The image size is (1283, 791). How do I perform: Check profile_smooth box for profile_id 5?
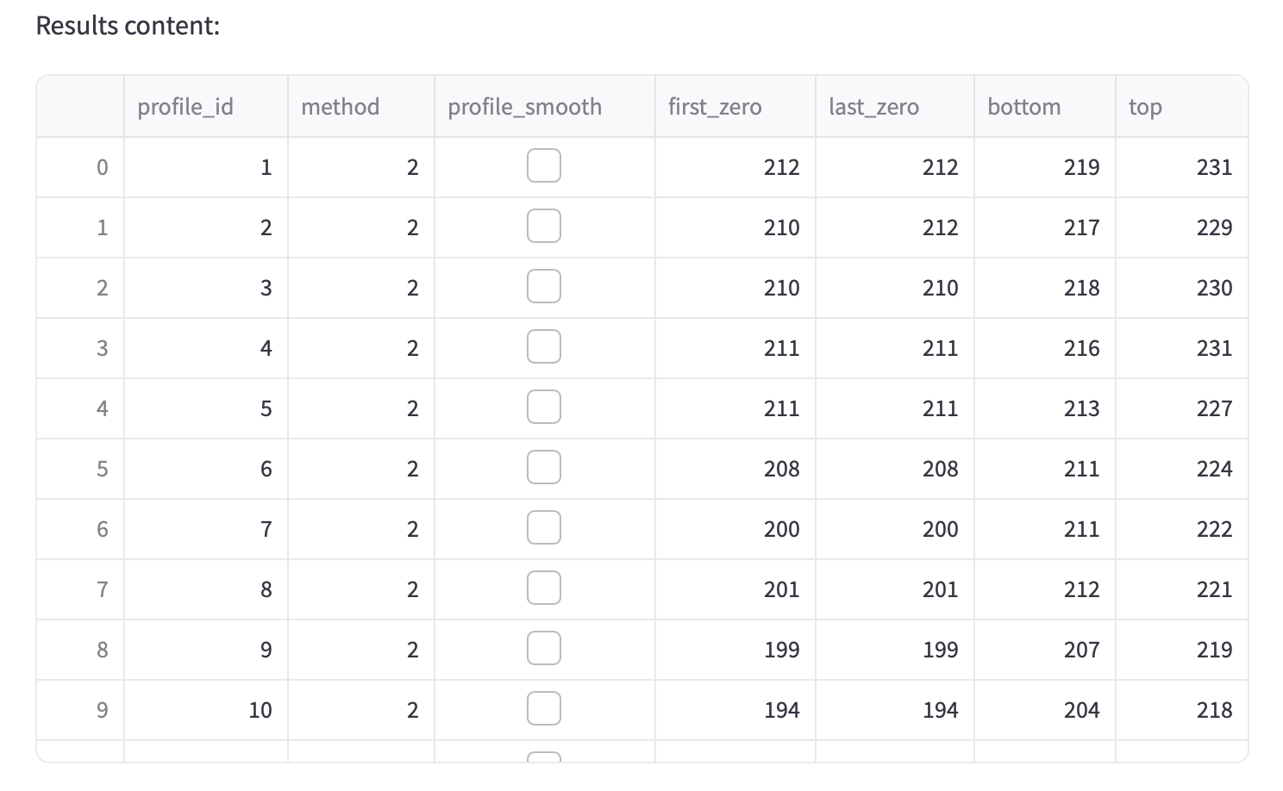[x=544, y=407]
